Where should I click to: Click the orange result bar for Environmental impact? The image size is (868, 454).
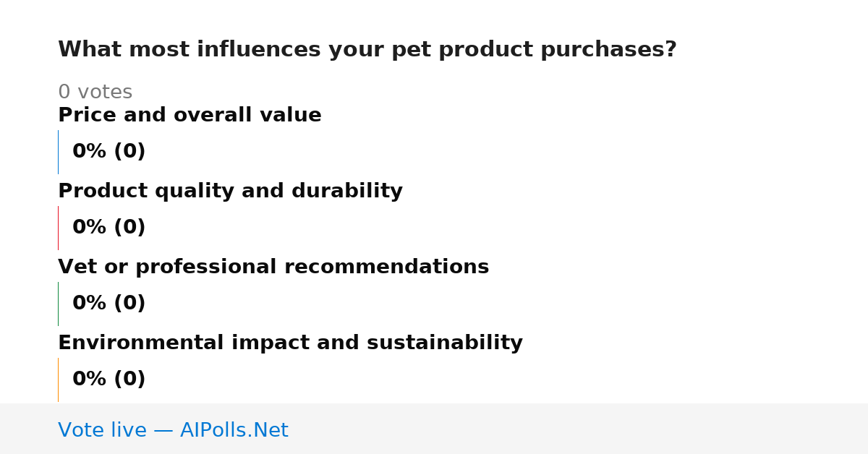click(58, 380)
